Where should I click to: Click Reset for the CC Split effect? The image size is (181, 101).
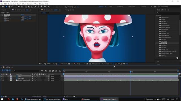click(23, 15)
